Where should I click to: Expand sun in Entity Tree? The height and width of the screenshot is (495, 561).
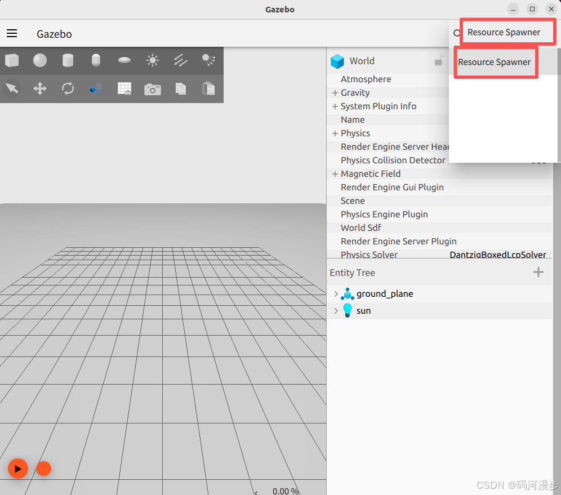[x=336, y=310]
